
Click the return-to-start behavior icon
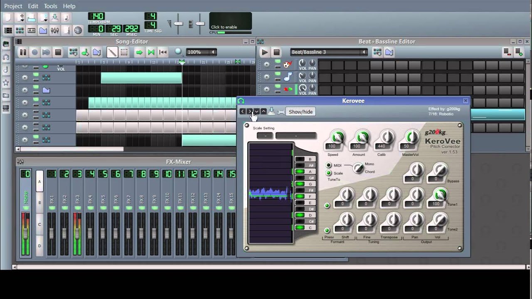click(x=163, y=52)
